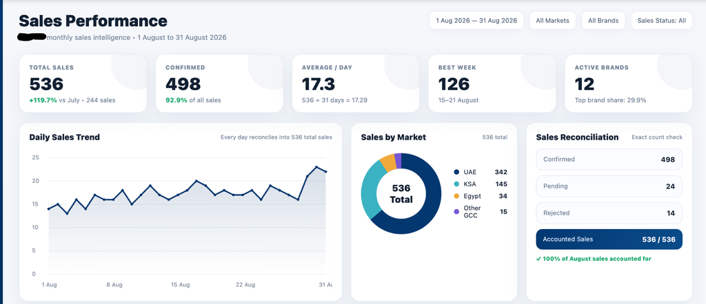The width and height of the screenshot is (706, 304).
Task: Click the Other GCC value 15
Action: click(x=503, y=212)
